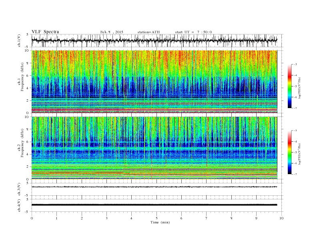
Task: Click the "3" tick label on the time axis
Action: pyautogui.click(x=106, y=218)
